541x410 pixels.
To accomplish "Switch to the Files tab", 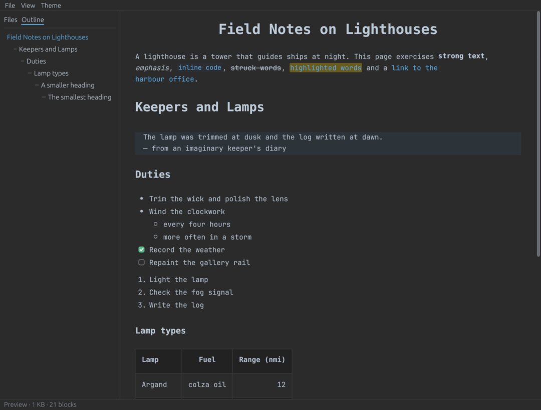I will (x=11, y=19).
